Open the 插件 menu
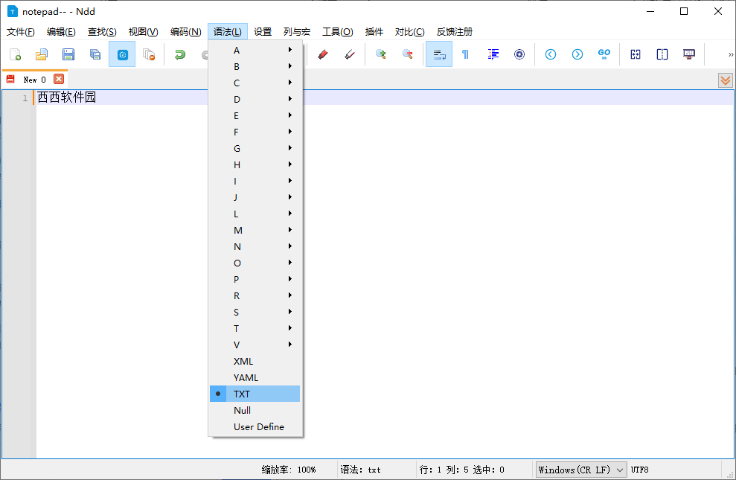This screenshot has height=480, width=736. pyautogui.click(x=374, y=32)
